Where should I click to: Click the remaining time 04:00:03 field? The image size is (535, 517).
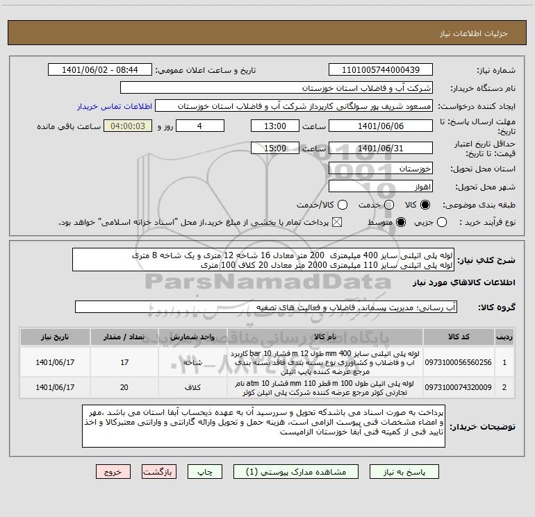tap(128, 126)
